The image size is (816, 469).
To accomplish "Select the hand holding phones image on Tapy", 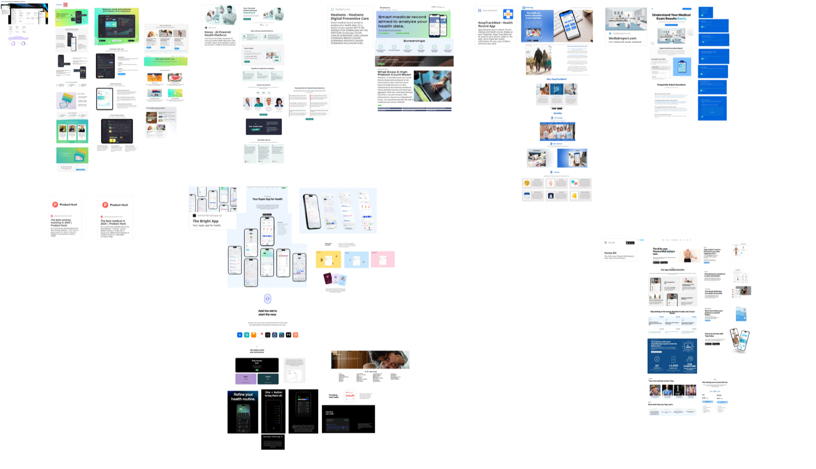I will click(739, 340).
